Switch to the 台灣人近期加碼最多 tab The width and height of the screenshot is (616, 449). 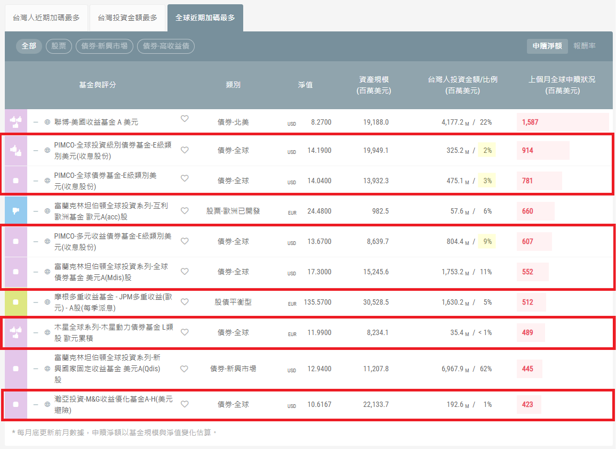tap(46, 17)
